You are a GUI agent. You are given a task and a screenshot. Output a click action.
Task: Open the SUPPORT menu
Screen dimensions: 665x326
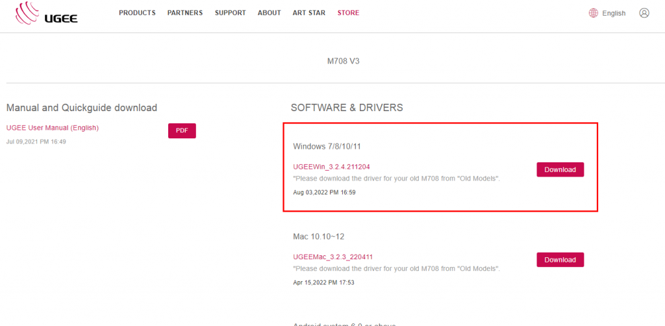231,13
